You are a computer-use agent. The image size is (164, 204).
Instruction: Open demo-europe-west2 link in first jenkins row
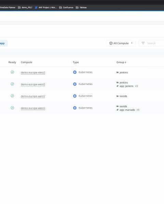(33, 72)
